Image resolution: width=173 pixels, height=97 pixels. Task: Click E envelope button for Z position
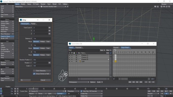(18, 93)
